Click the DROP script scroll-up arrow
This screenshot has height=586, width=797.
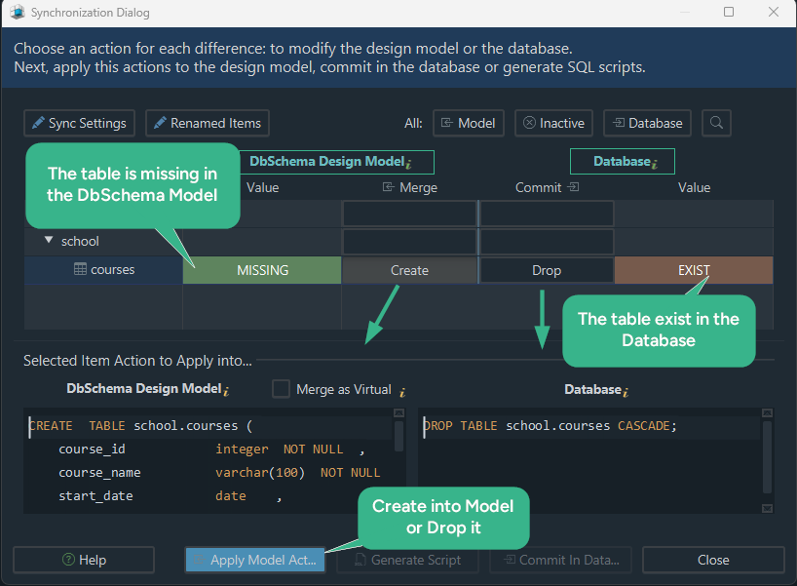point(767,413)
